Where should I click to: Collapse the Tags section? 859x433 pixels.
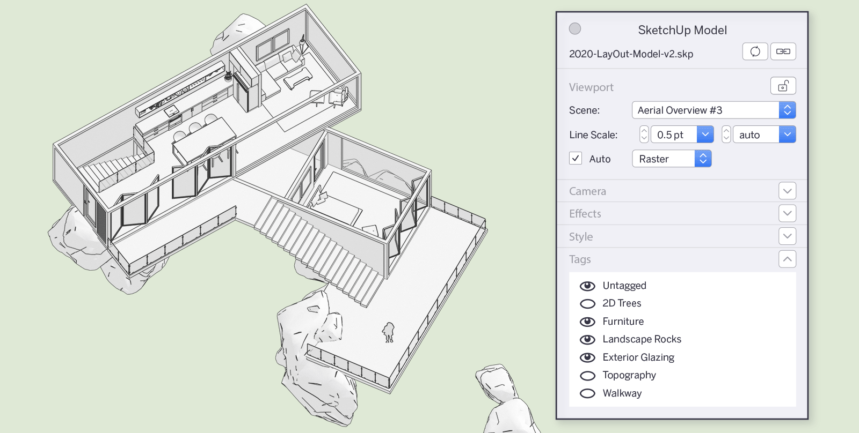coord(787,259)
